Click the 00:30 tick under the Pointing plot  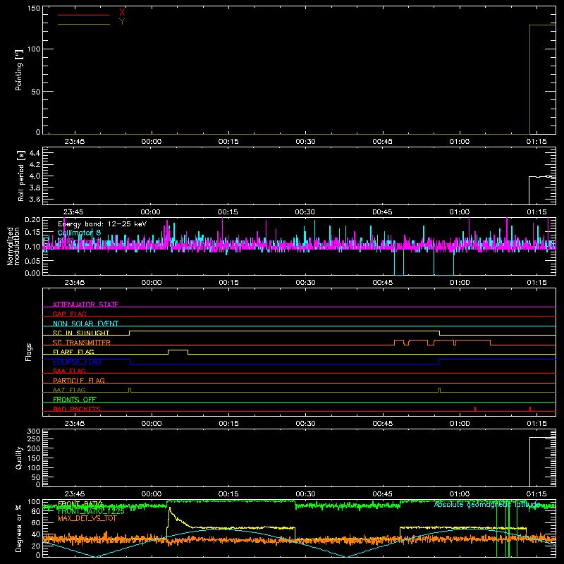pyautogui.click(x=305, y=142)
